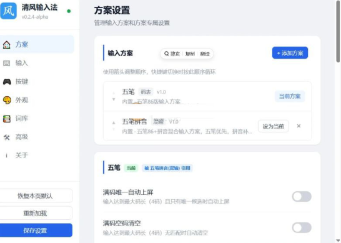
Task: Click the tools icon next to 高级
Action: pos(6,137)
